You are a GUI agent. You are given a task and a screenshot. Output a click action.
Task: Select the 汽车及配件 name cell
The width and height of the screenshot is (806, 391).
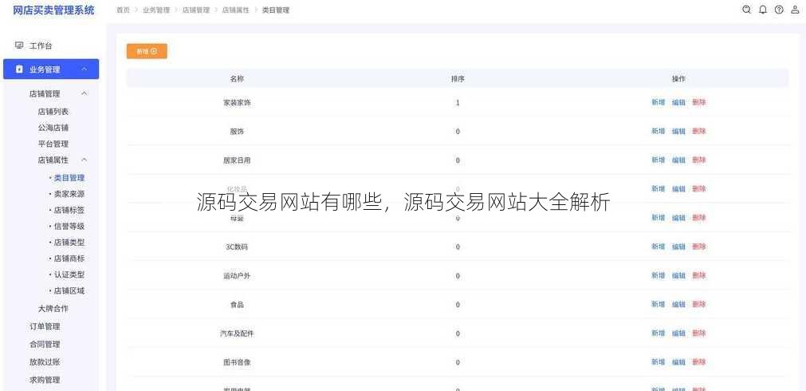[237, 334]
